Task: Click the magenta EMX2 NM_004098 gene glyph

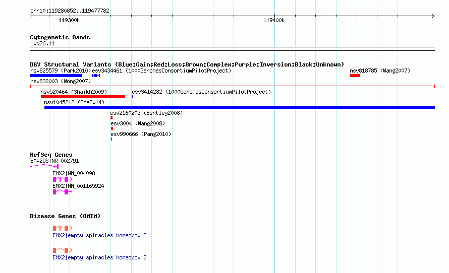Action: (63, 179)
